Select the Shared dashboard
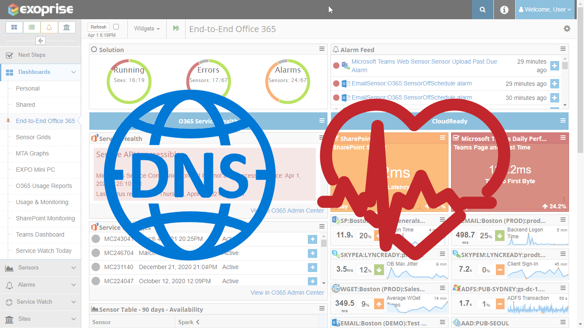 pos(25,105)
